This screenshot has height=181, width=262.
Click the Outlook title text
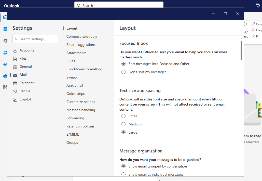click(11, 6)
